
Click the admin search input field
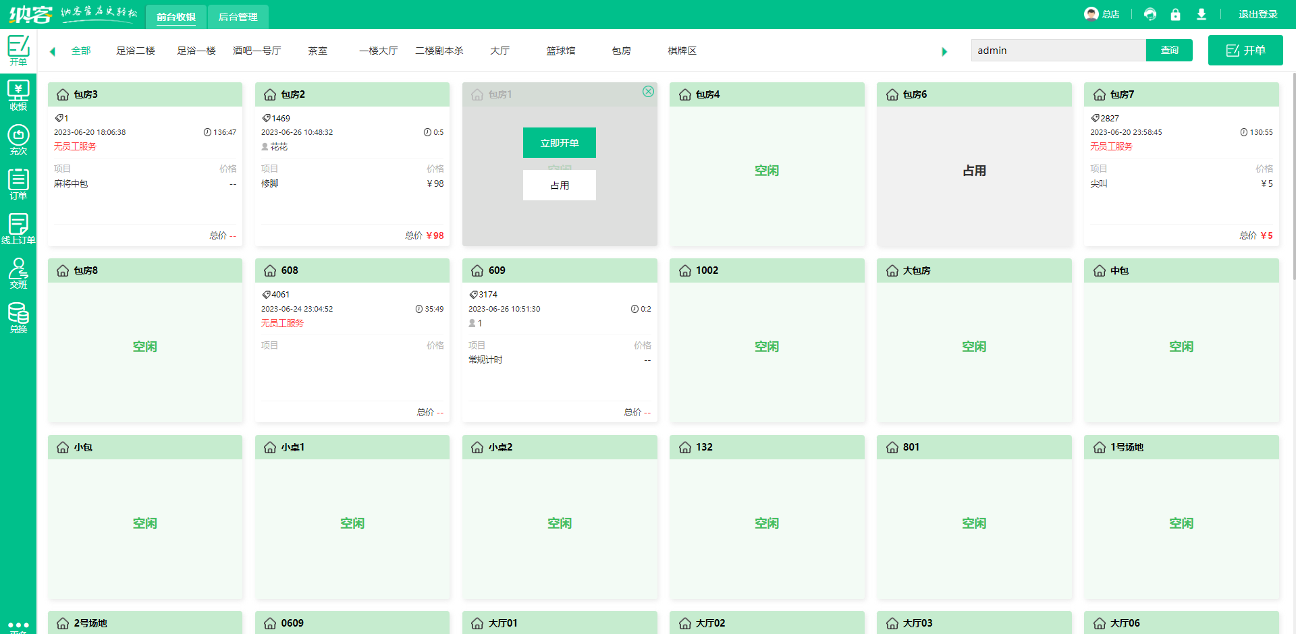pyautogui.click(x=1058, y=50)
